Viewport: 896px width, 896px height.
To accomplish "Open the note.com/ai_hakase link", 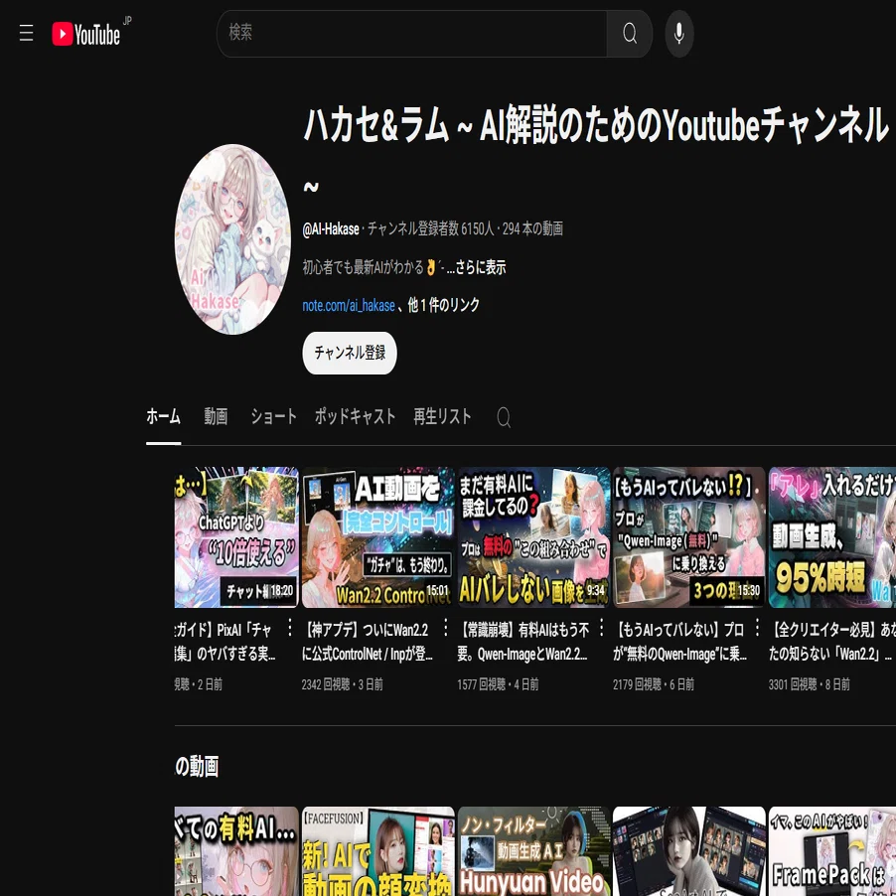I will 349,306.
